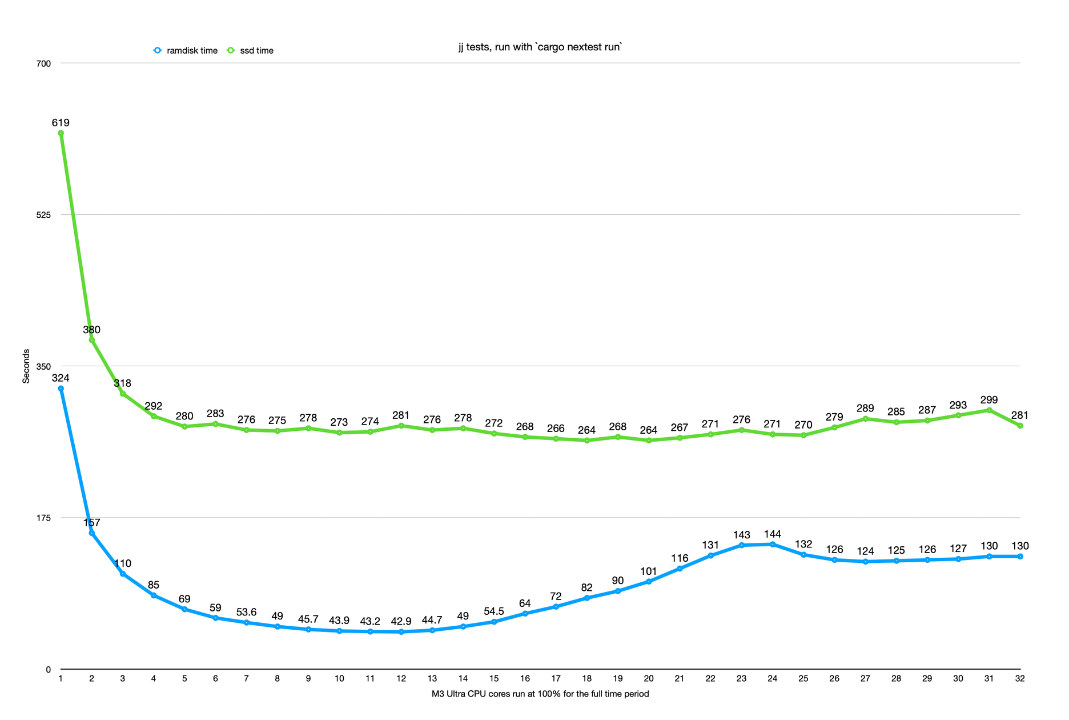
Task: Click the 43.2 ramdisk data point marker
Action: point(370,633)
